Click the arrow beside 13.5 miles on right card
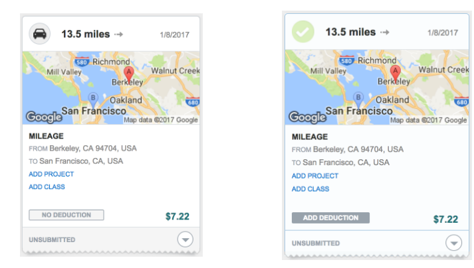Image resolution: width=474 pixels, height=268 pixels. click(385, 33)
